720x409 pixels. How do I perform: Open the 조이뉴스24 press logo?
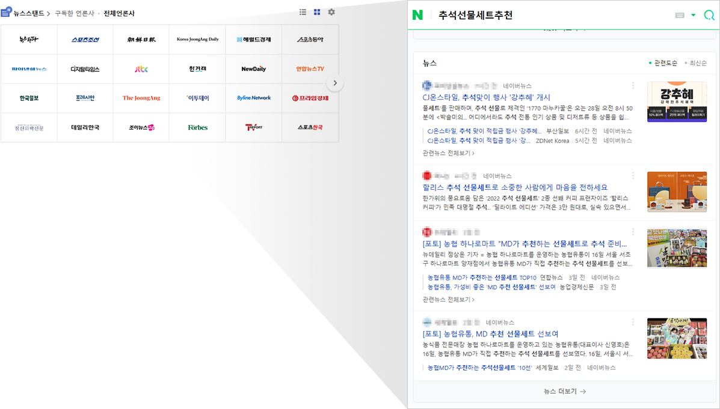point(141,127)
